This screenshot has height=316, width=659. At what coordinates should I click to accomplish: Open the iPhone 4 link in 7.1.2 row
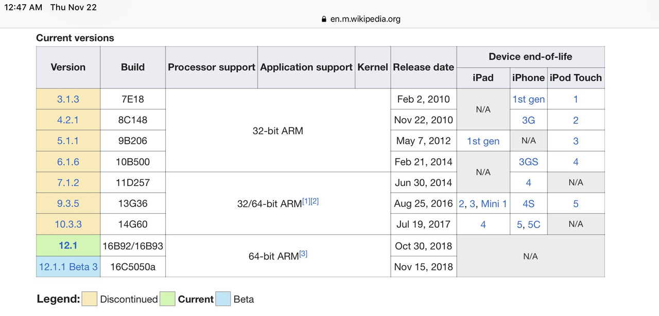point(528,182)
